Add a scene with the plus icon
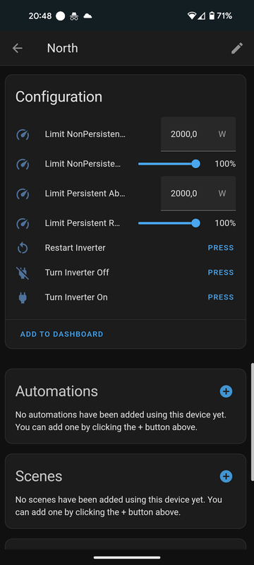The width and height of the screenshot is (254, 565). (x=226, y=476)
